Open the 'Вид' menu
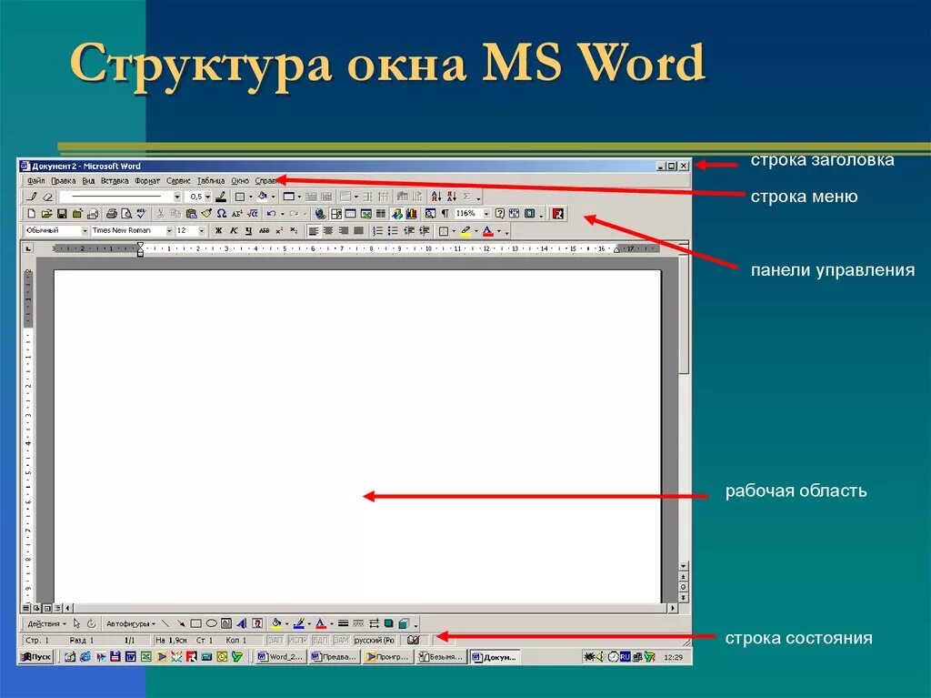This screenshot has width=931, height=698. pos(88,180)
